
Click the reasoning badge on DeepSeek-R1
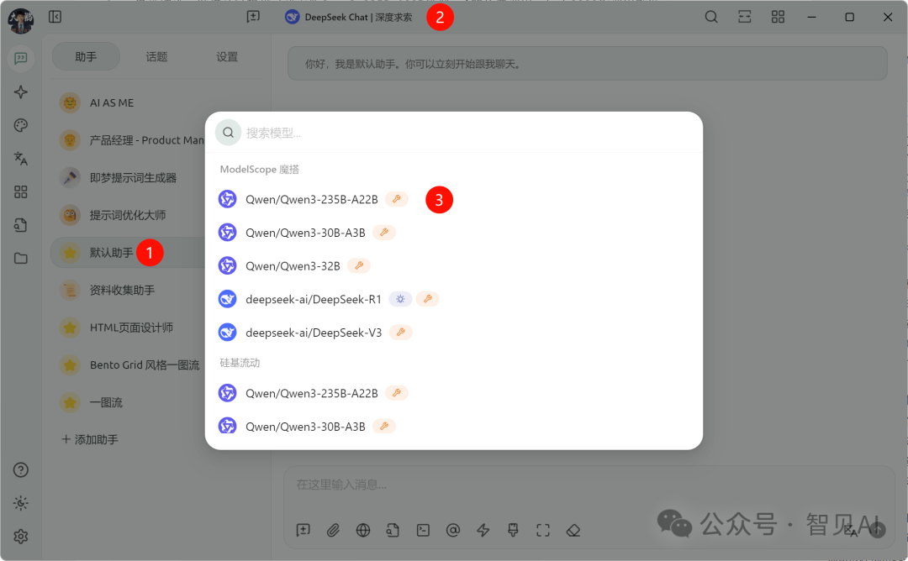pyautogui.click(x=400, y=299)
